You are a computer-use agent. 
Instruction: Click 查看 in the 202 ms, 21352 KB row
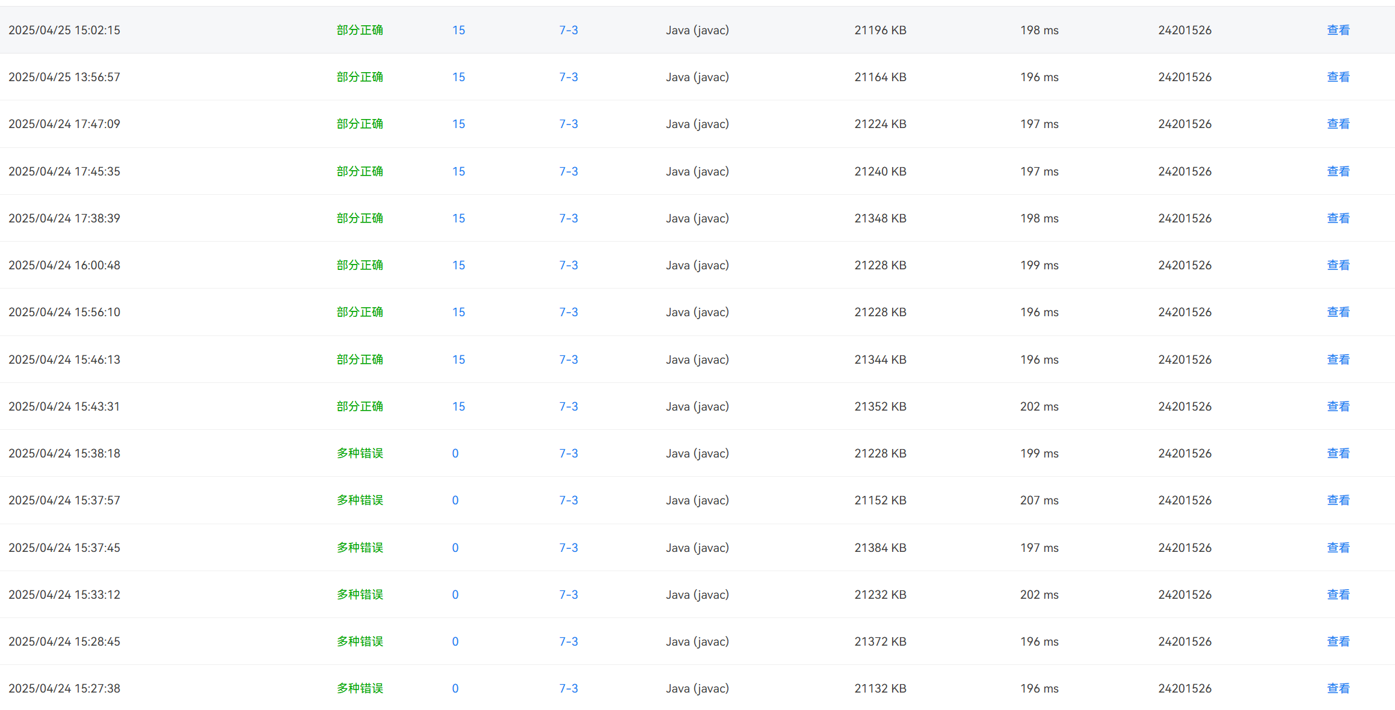click(x=1338, y=406)
